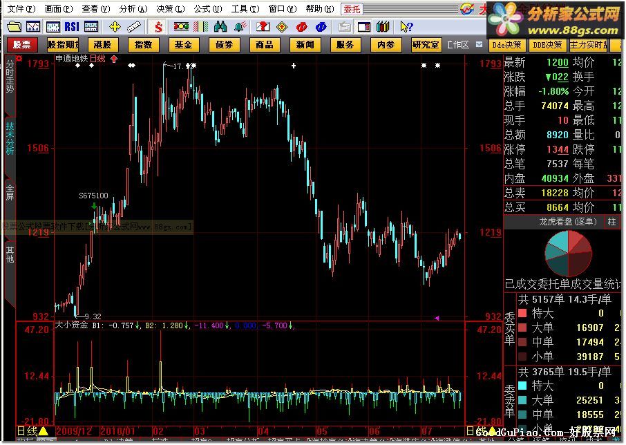Image resolution: width=626 pixels, height=445 pixels.
Task: Click the red-green striped bars icon
Action: pos(200,27)
